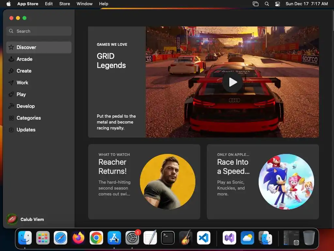Click the date and time clock

(x=307, y=4)
